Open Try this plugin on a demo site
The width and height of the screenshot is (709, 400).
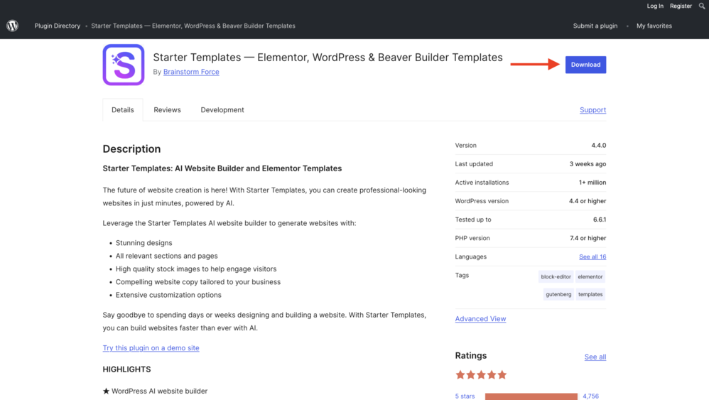tap(151, 348)
